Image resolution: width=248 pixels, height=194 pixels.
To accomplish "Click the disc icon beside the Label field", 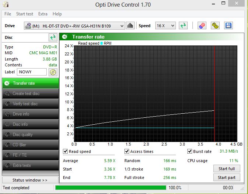I will click(53, 72).
